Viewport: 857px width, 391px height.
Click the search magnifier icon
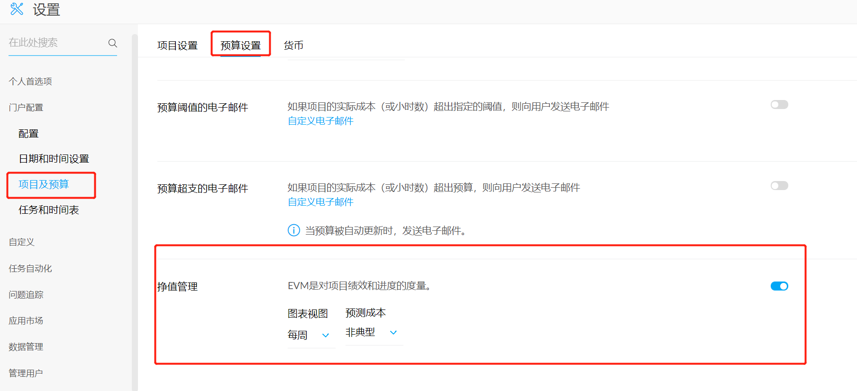pos(112,43)
